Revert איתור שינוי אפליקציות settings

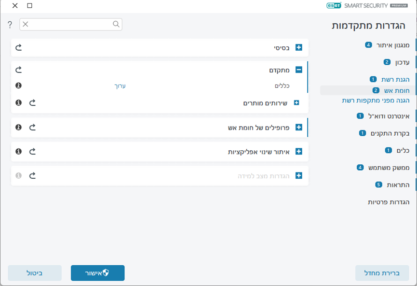click(32, 151)
